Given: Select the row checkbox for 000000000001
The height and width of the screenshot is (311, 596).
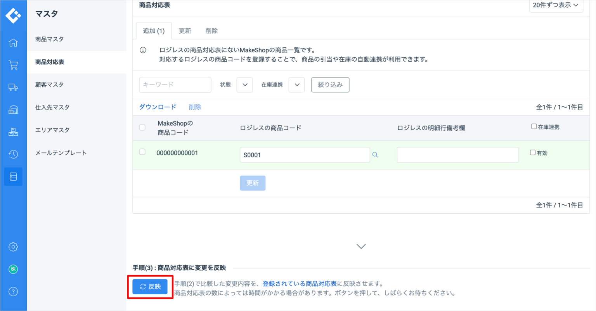Looking at the screenshot, I should (x=142, y=152).
